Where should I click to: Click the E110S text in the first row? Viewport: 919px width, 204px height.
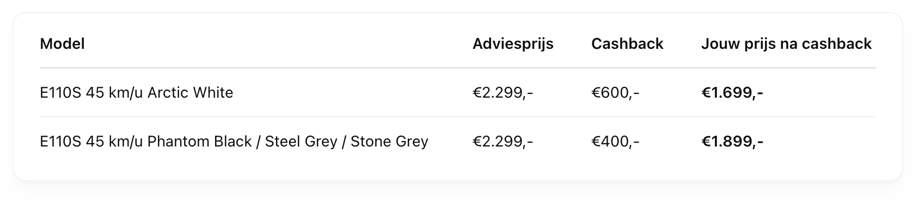tap(60, 93)
